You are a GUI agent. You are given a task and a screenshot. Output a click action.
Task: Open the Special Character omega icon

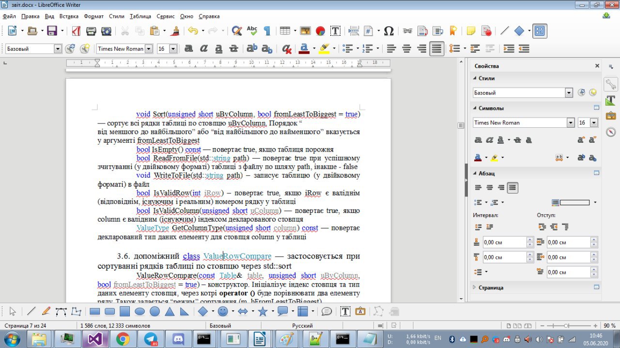pyautogui.click(x=388, y=31)
